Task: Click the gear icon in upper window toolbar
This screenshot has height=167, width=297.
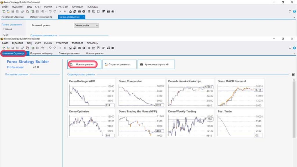Action: (84, 12)
